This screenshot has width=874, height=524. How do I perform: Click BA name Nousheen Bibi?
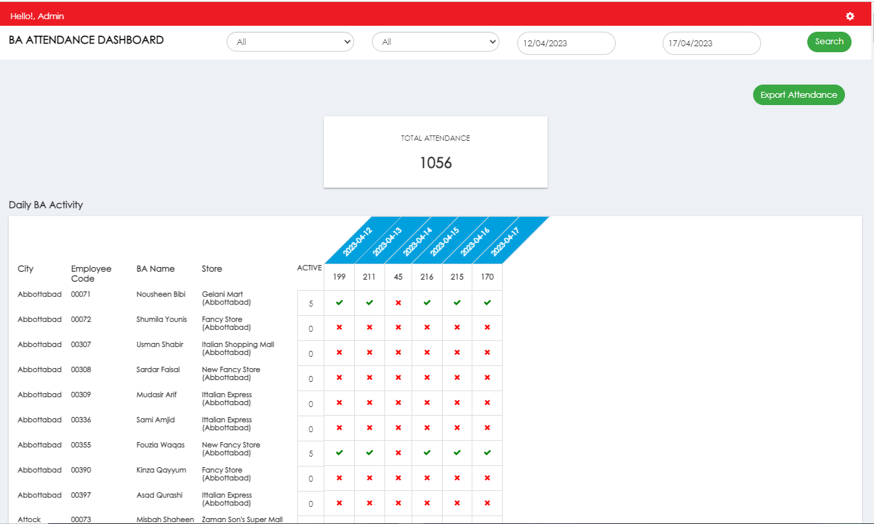tap(161, 295)
